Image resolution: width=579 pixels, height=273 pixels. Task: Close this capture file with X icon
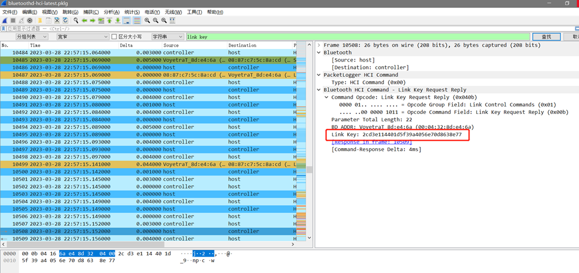(57, 21)
